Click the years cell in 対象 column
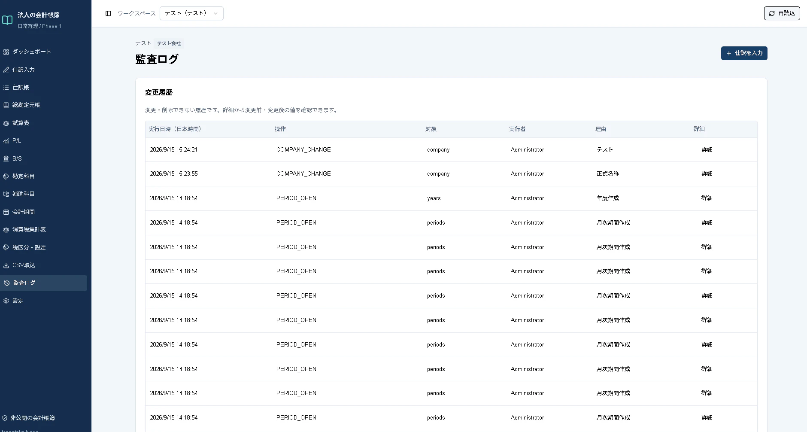 pos(434,198)
